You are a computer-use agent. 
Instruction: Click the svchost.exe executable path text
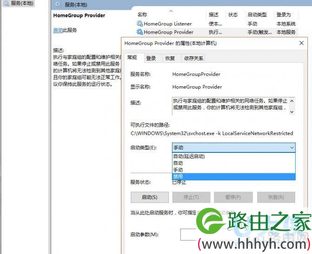212,133
